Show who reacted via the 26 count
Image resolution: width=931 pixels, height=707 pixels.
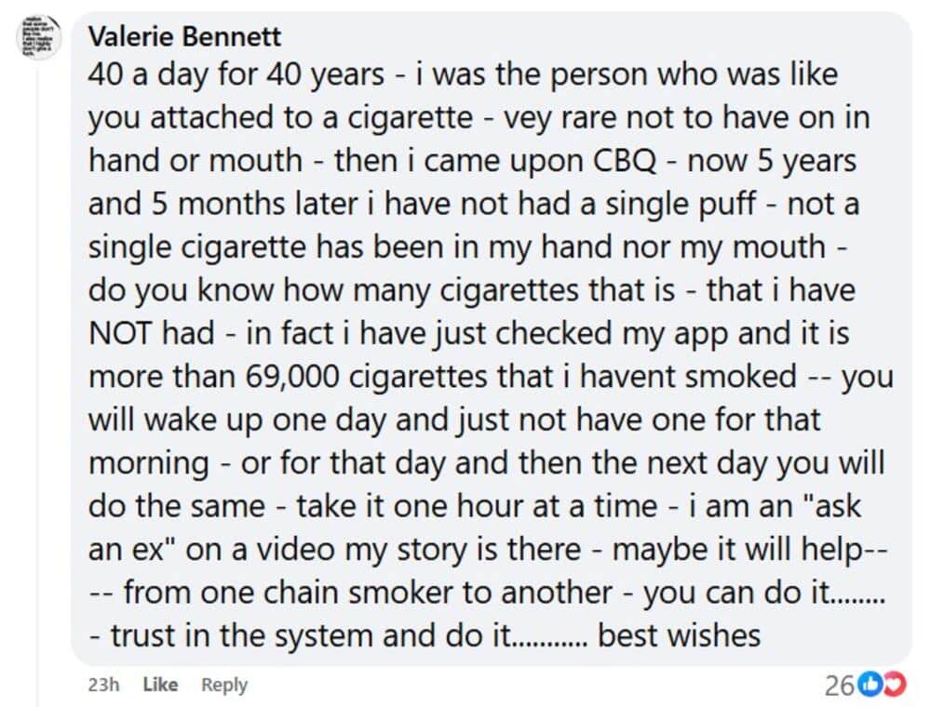(x=838, y=686)
